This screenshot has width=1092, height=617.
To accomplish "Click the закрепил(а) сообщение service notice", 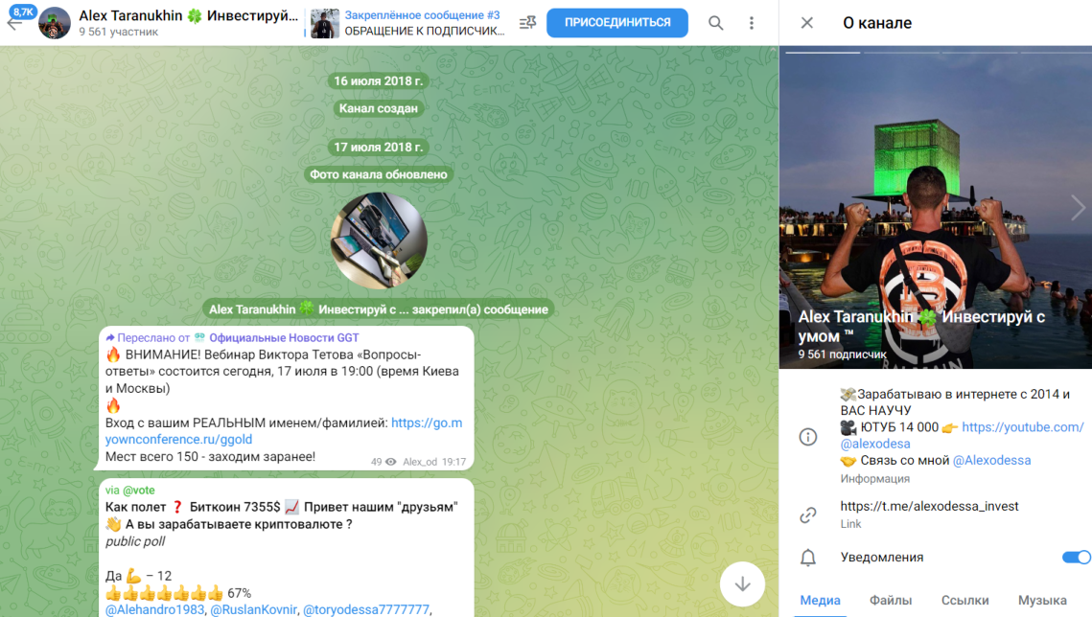I will pyautogui.click(x=379, y=309).
